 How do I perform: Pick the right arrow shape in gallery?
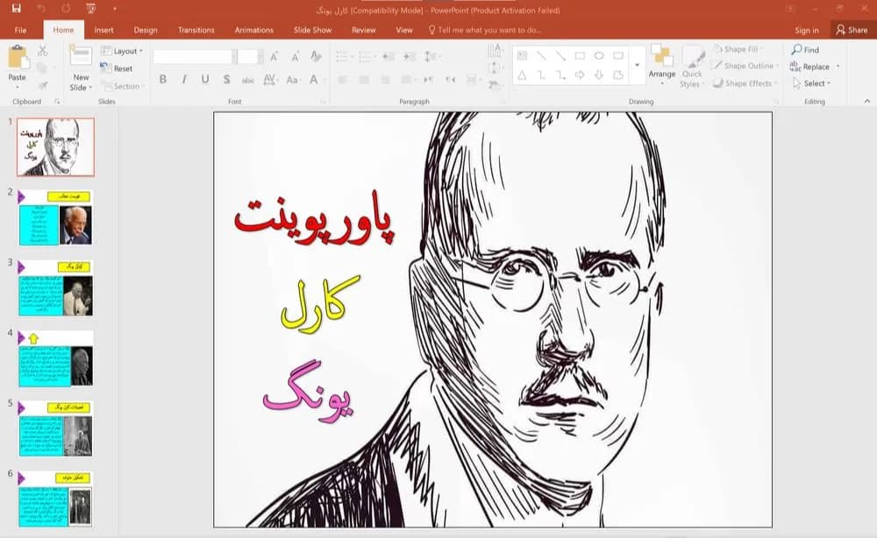(580, 74)
